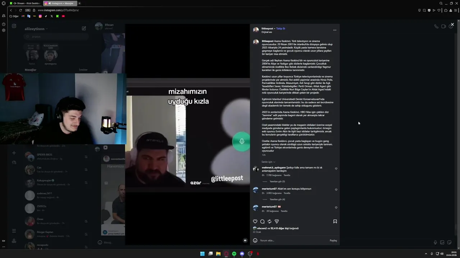Open the extensions cube icon
Image resolution: width=460 pixels, height=258 pixels.
pyautogui.click(x=446, y=10)
